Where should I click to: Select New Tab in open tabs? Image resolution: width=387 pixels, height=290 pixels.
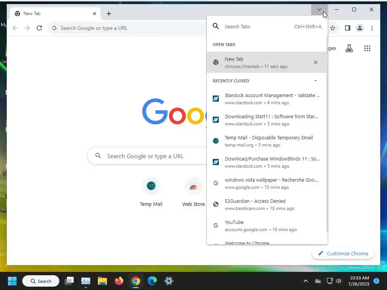click(x=266, y=62)
